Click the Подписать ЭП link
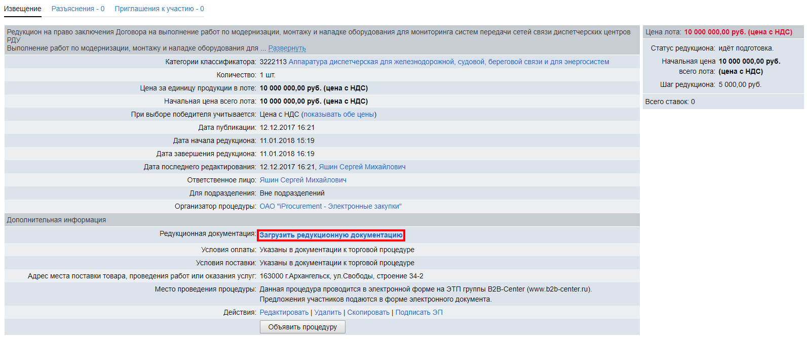Viewport: 807px width, 339px height. tap(418, 312)
